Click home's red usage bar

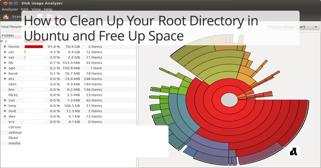pyautogui.click(x=33, y=46)
